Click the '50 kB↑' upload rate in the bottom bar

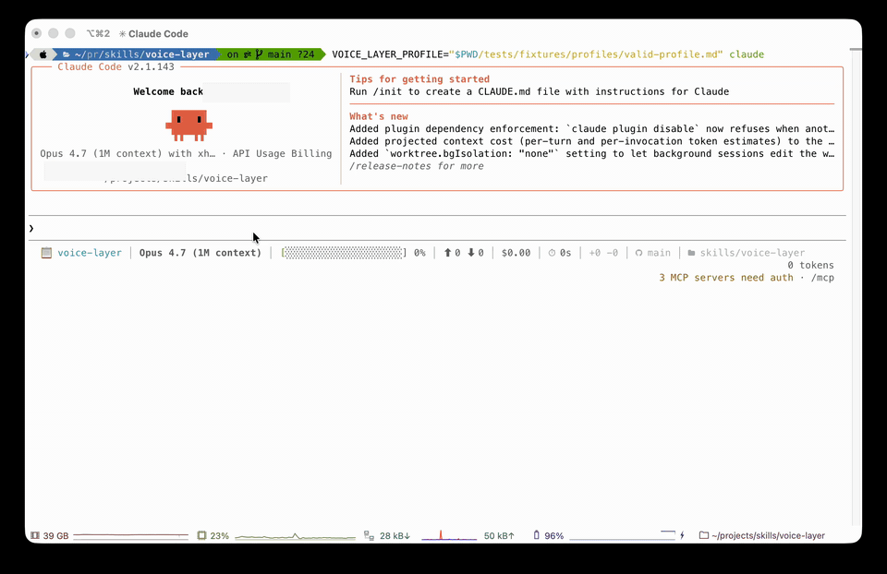point(499,535)
